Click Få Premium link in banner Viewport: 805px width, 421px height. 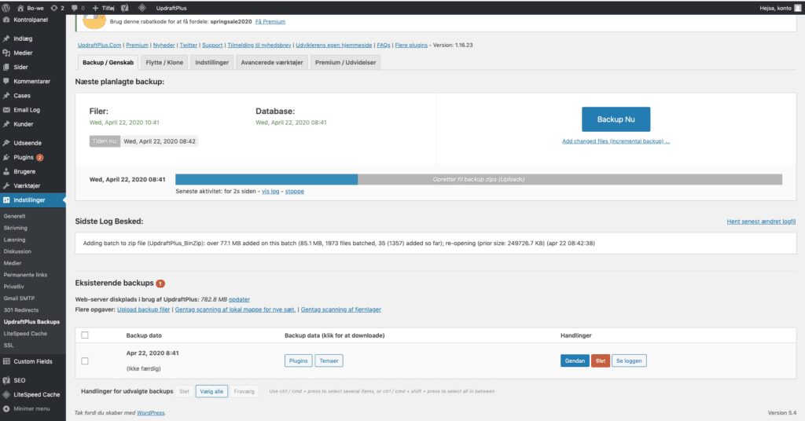[270, 21]
